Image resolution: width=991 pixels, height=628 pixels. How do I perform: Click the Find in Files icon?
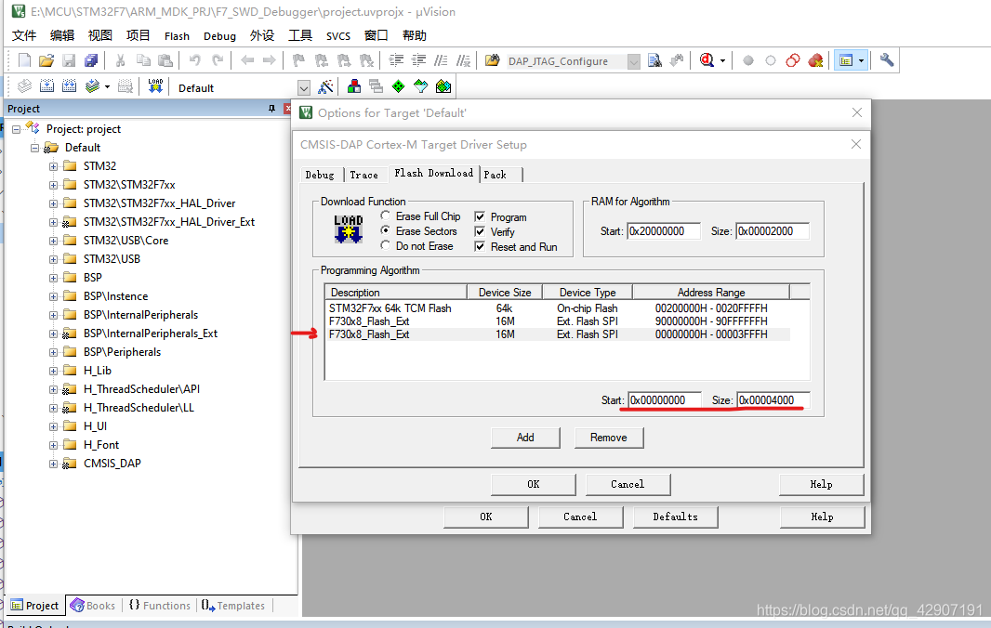(x=654, y=60)
